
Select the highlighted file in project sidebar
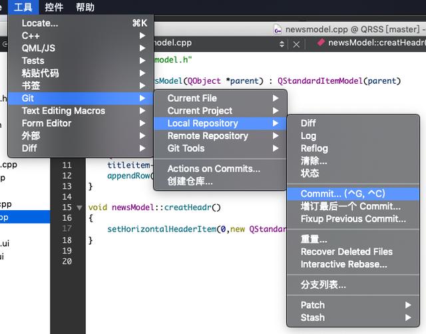25,217
